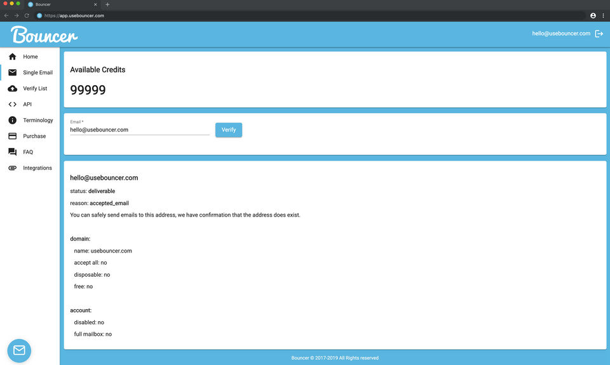Click the 99999 credits value
This screenshot has height=365, width=610.
coord(88,90)
